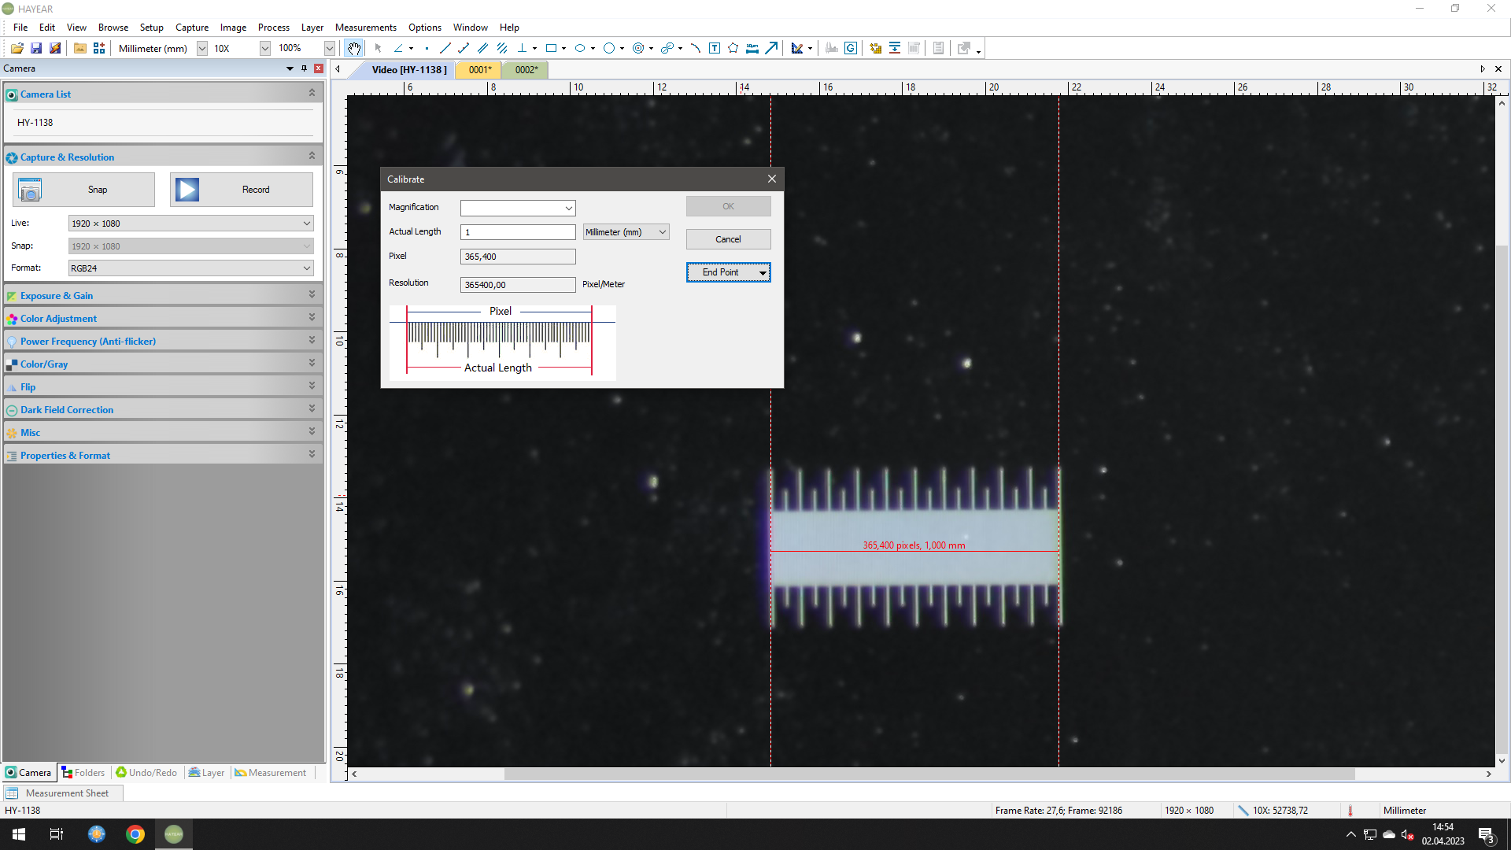This screenshot has width=1511, height=850.
Task: Select the text annotation tool icon
Action: 712,48
